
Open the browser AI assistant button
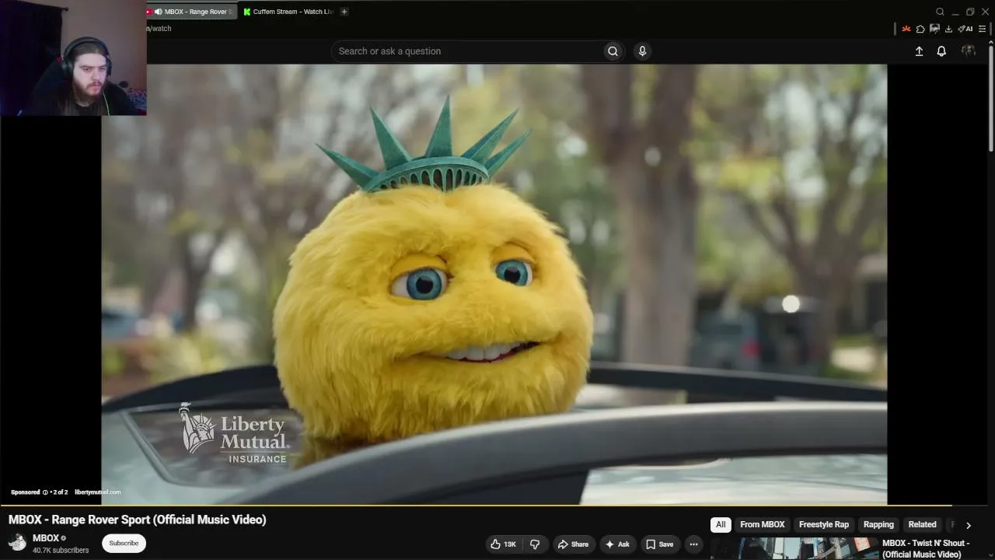point(965,29)
